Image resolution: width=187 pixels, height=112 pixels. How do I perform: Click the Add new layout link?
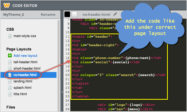(25, 55)
